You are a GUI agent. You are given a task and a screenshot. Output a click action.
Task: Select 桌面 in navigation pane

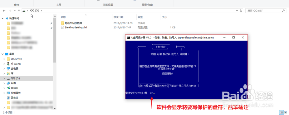click(12, 54)
